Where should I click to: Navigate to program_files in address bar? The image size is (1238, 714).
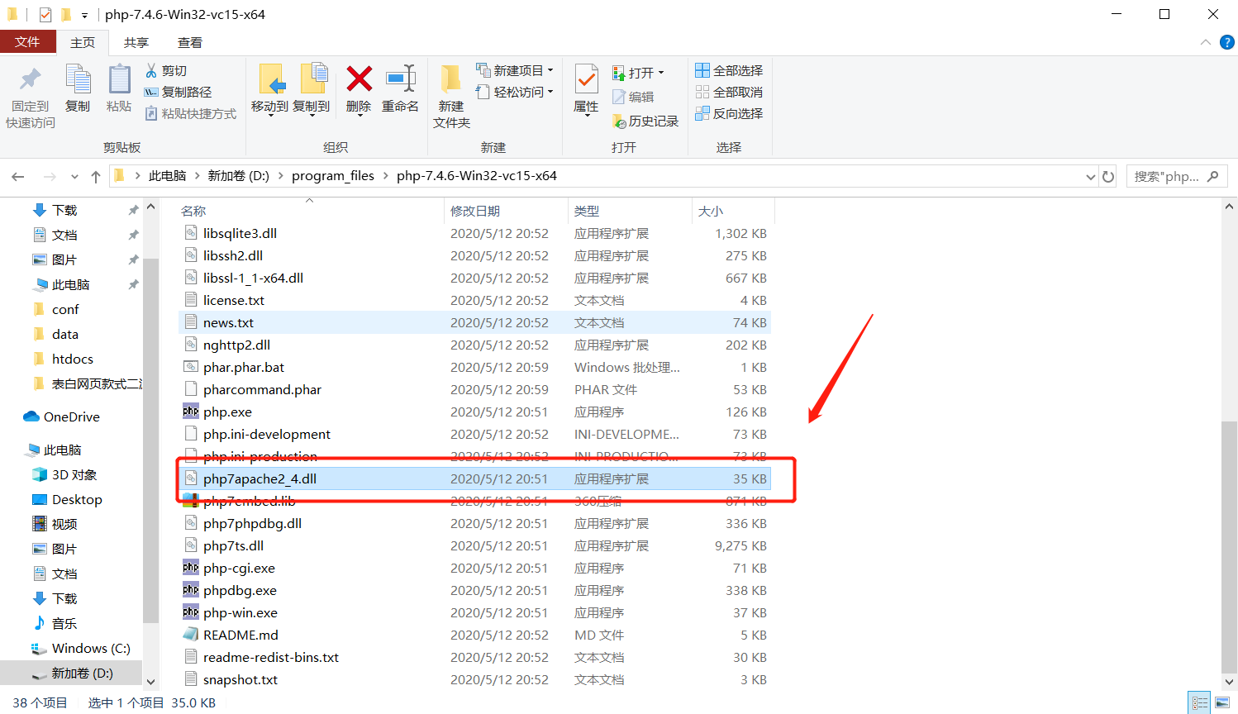click(333, 175)
